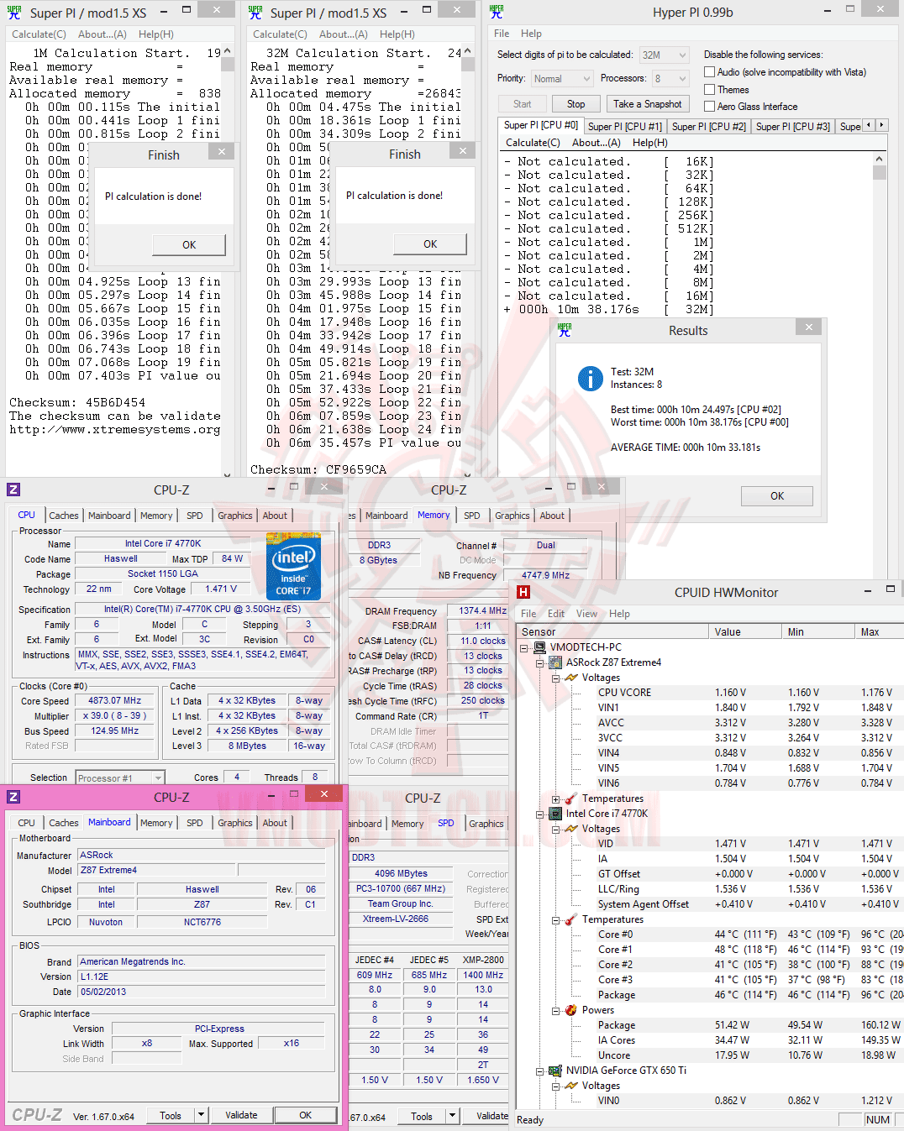
Task: Select the VMODTECH-PC computer icon in HWMonitor
Action: (x=539, y=647)
